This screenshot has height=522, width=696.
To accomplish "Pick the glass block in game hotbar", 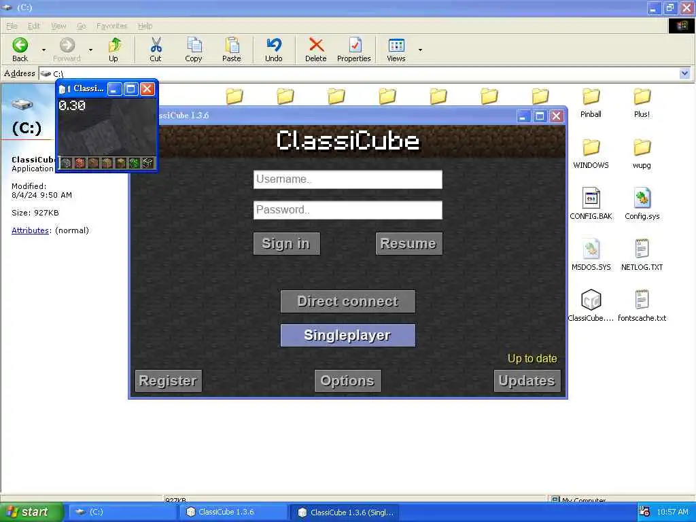I will tap(147, 163).
